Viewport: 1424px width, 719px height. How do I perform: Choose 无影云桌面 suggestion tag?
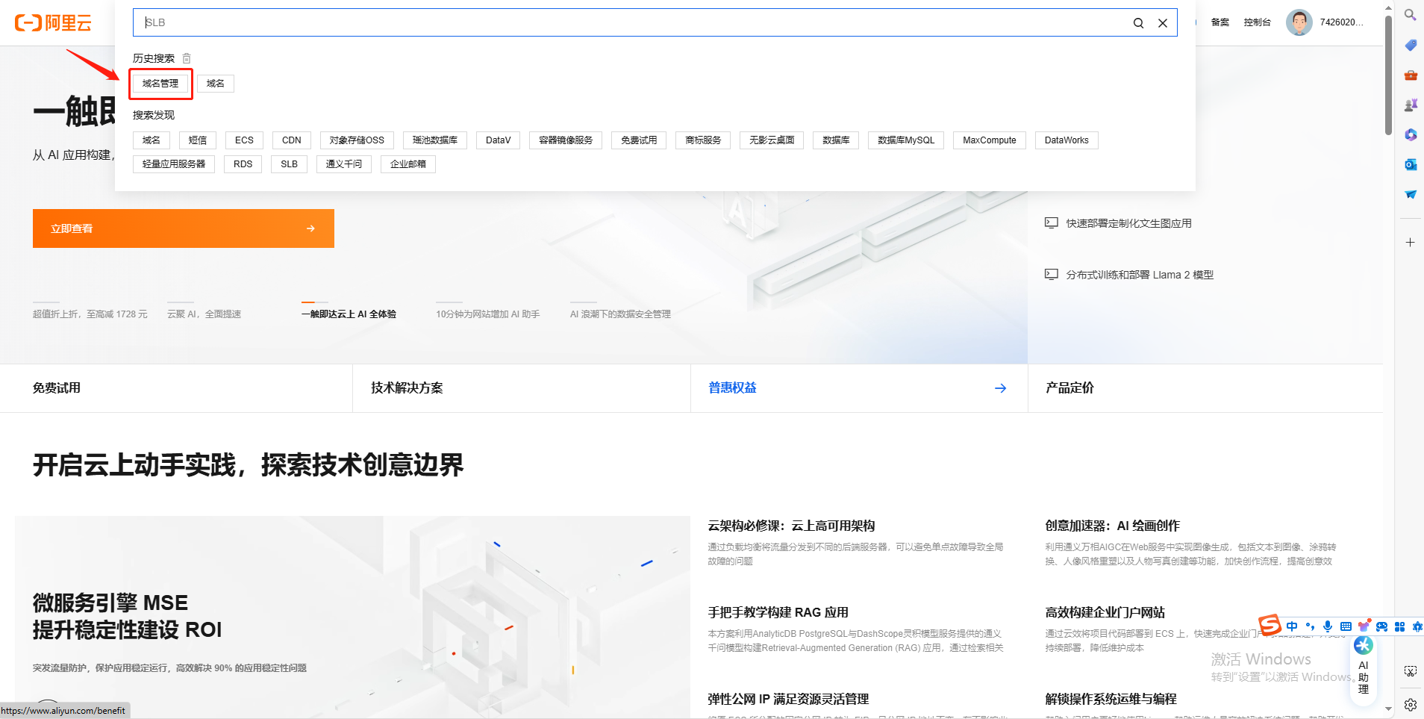click(x=772, y=140)
